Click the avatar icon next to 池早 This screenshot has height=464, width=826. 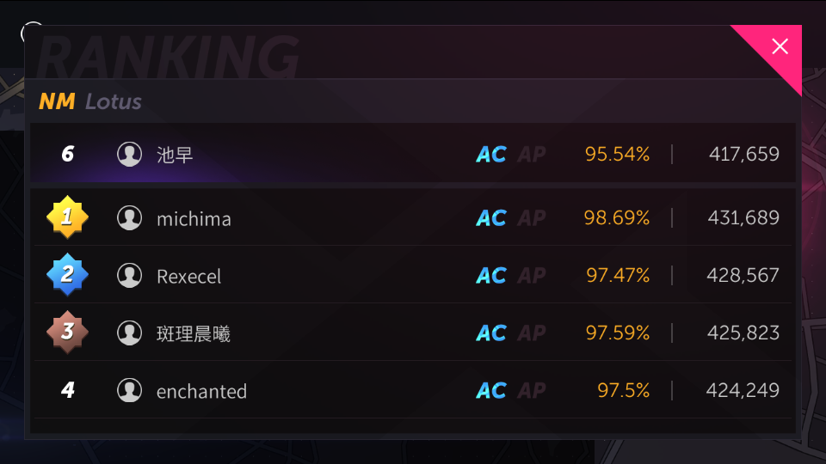(129, 154)
